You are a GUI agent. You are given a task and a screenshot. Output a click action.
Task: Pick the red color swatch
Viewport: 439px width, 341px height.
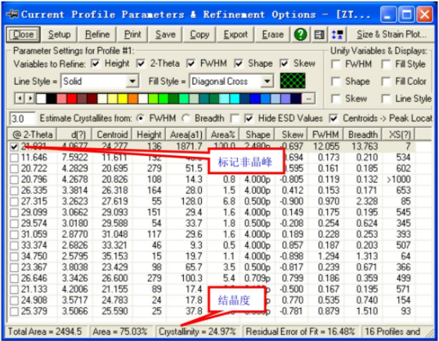[x=72, y=99]
